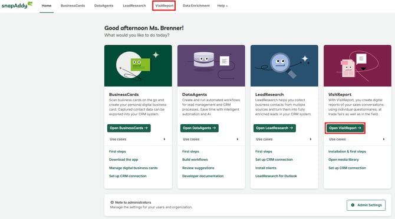The image size is (395, 219).
Task: Open First steps link in DataAgents card
Action: tap(190, 151)
